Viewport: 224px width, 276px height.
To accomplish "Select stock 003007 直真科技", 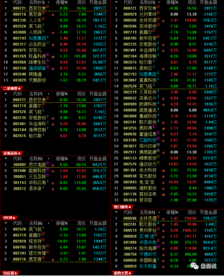I will (166, 80).
